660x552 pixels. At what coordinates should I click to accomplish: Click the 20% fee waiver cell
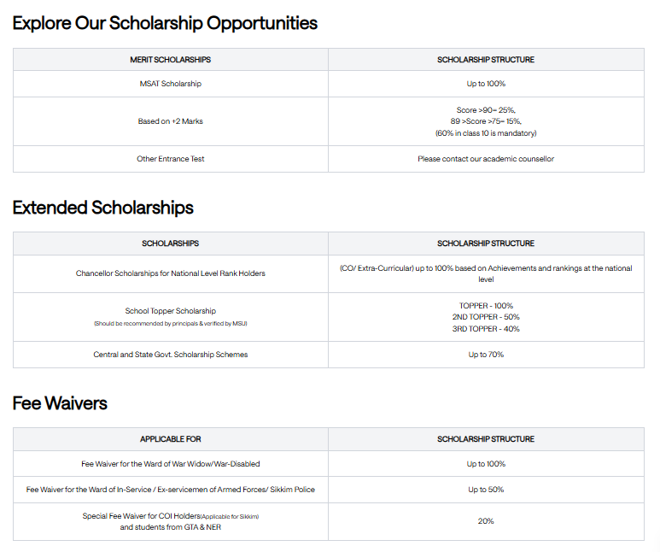click(486, 521)
